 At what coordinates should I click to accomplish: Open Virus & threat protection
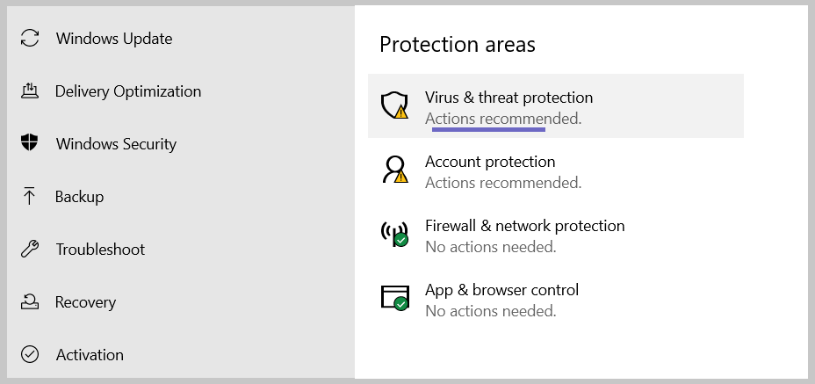coord(556,106)
